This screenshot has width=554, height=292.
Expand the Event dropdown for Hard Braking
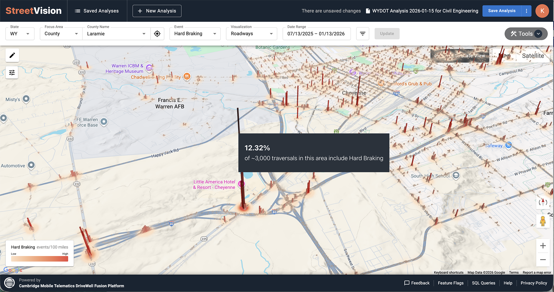coord(195,34)
